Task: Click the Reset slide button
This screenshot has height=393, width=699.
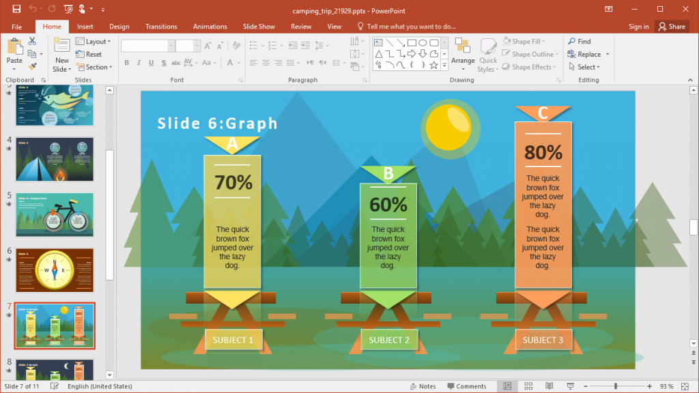Action: pos(90,54)
